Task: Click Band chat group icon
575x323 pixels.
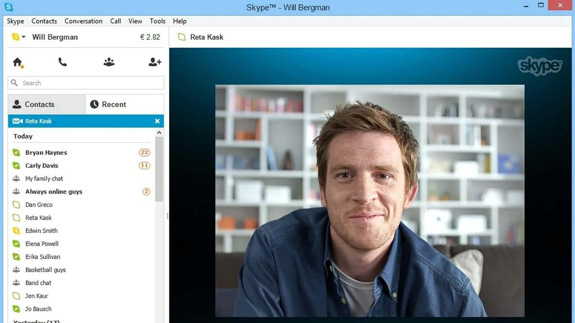Action: pos(16,283)
